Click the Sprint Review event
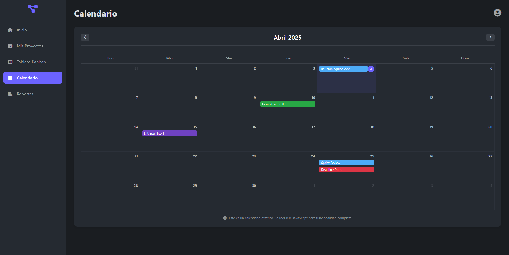Image resolution: width=509 pixels, height=255 pixels. [x=346, y=163]
